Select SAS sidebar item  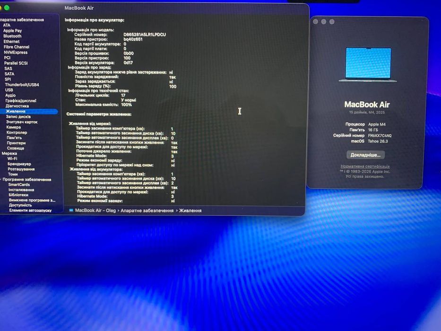[8, 69]
